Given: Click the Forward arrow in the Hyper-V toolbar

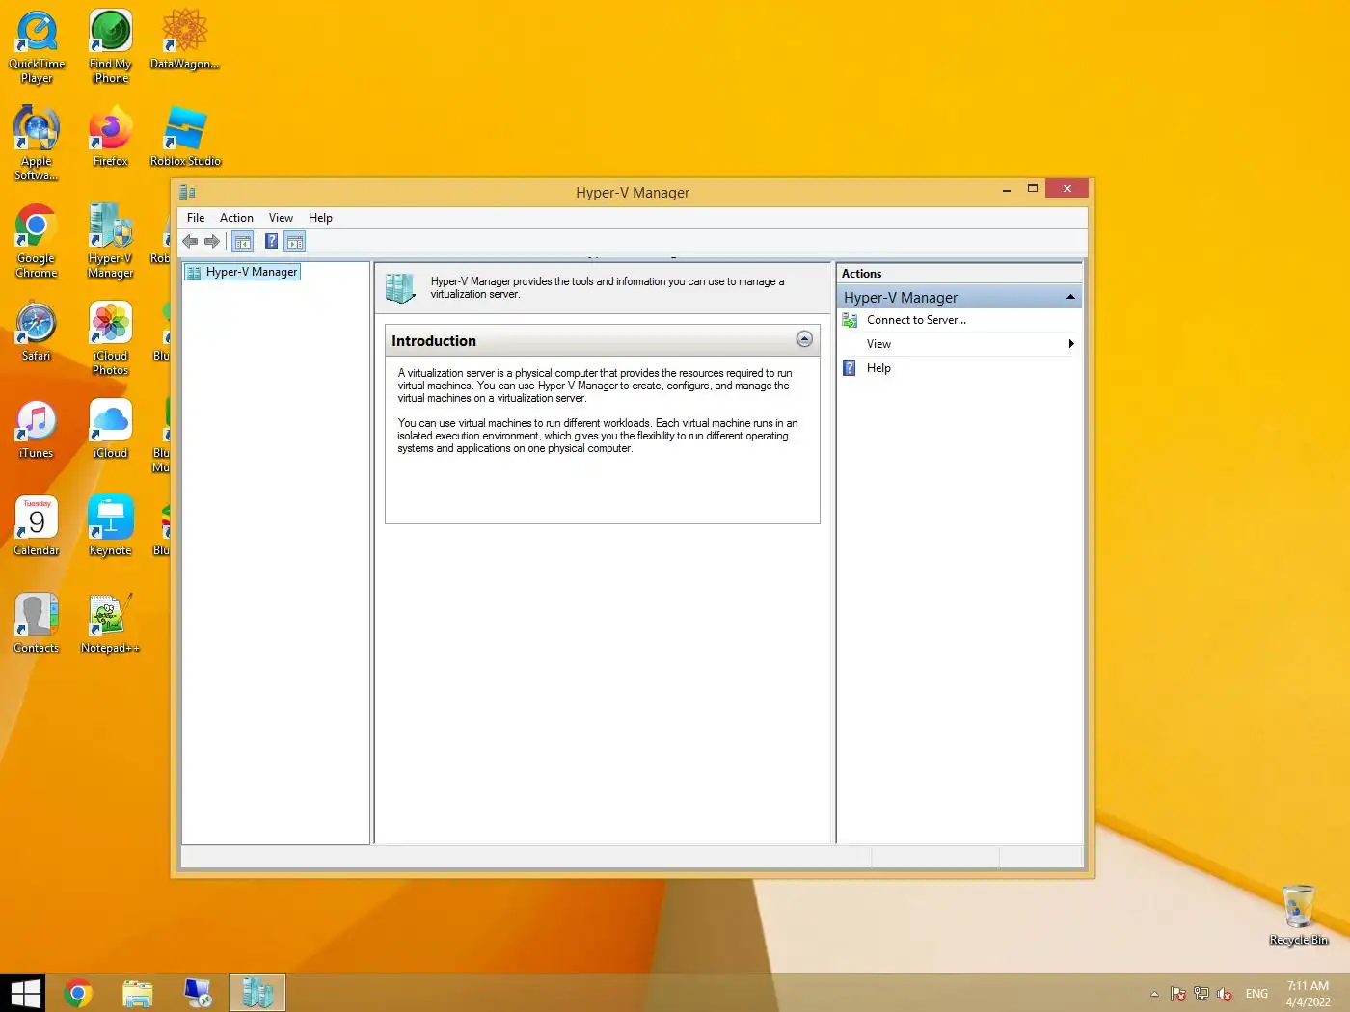Looking at the screenshot, I should [212, 242].
